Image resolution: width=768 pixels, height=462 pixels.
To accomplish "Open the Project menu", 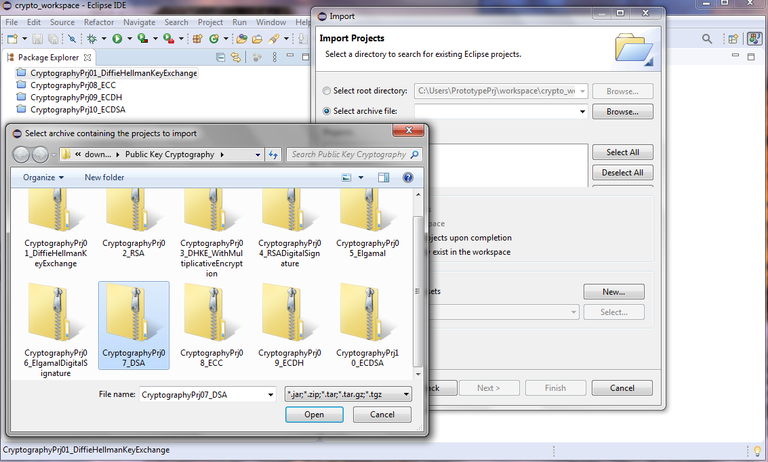I will click(210, 22).
